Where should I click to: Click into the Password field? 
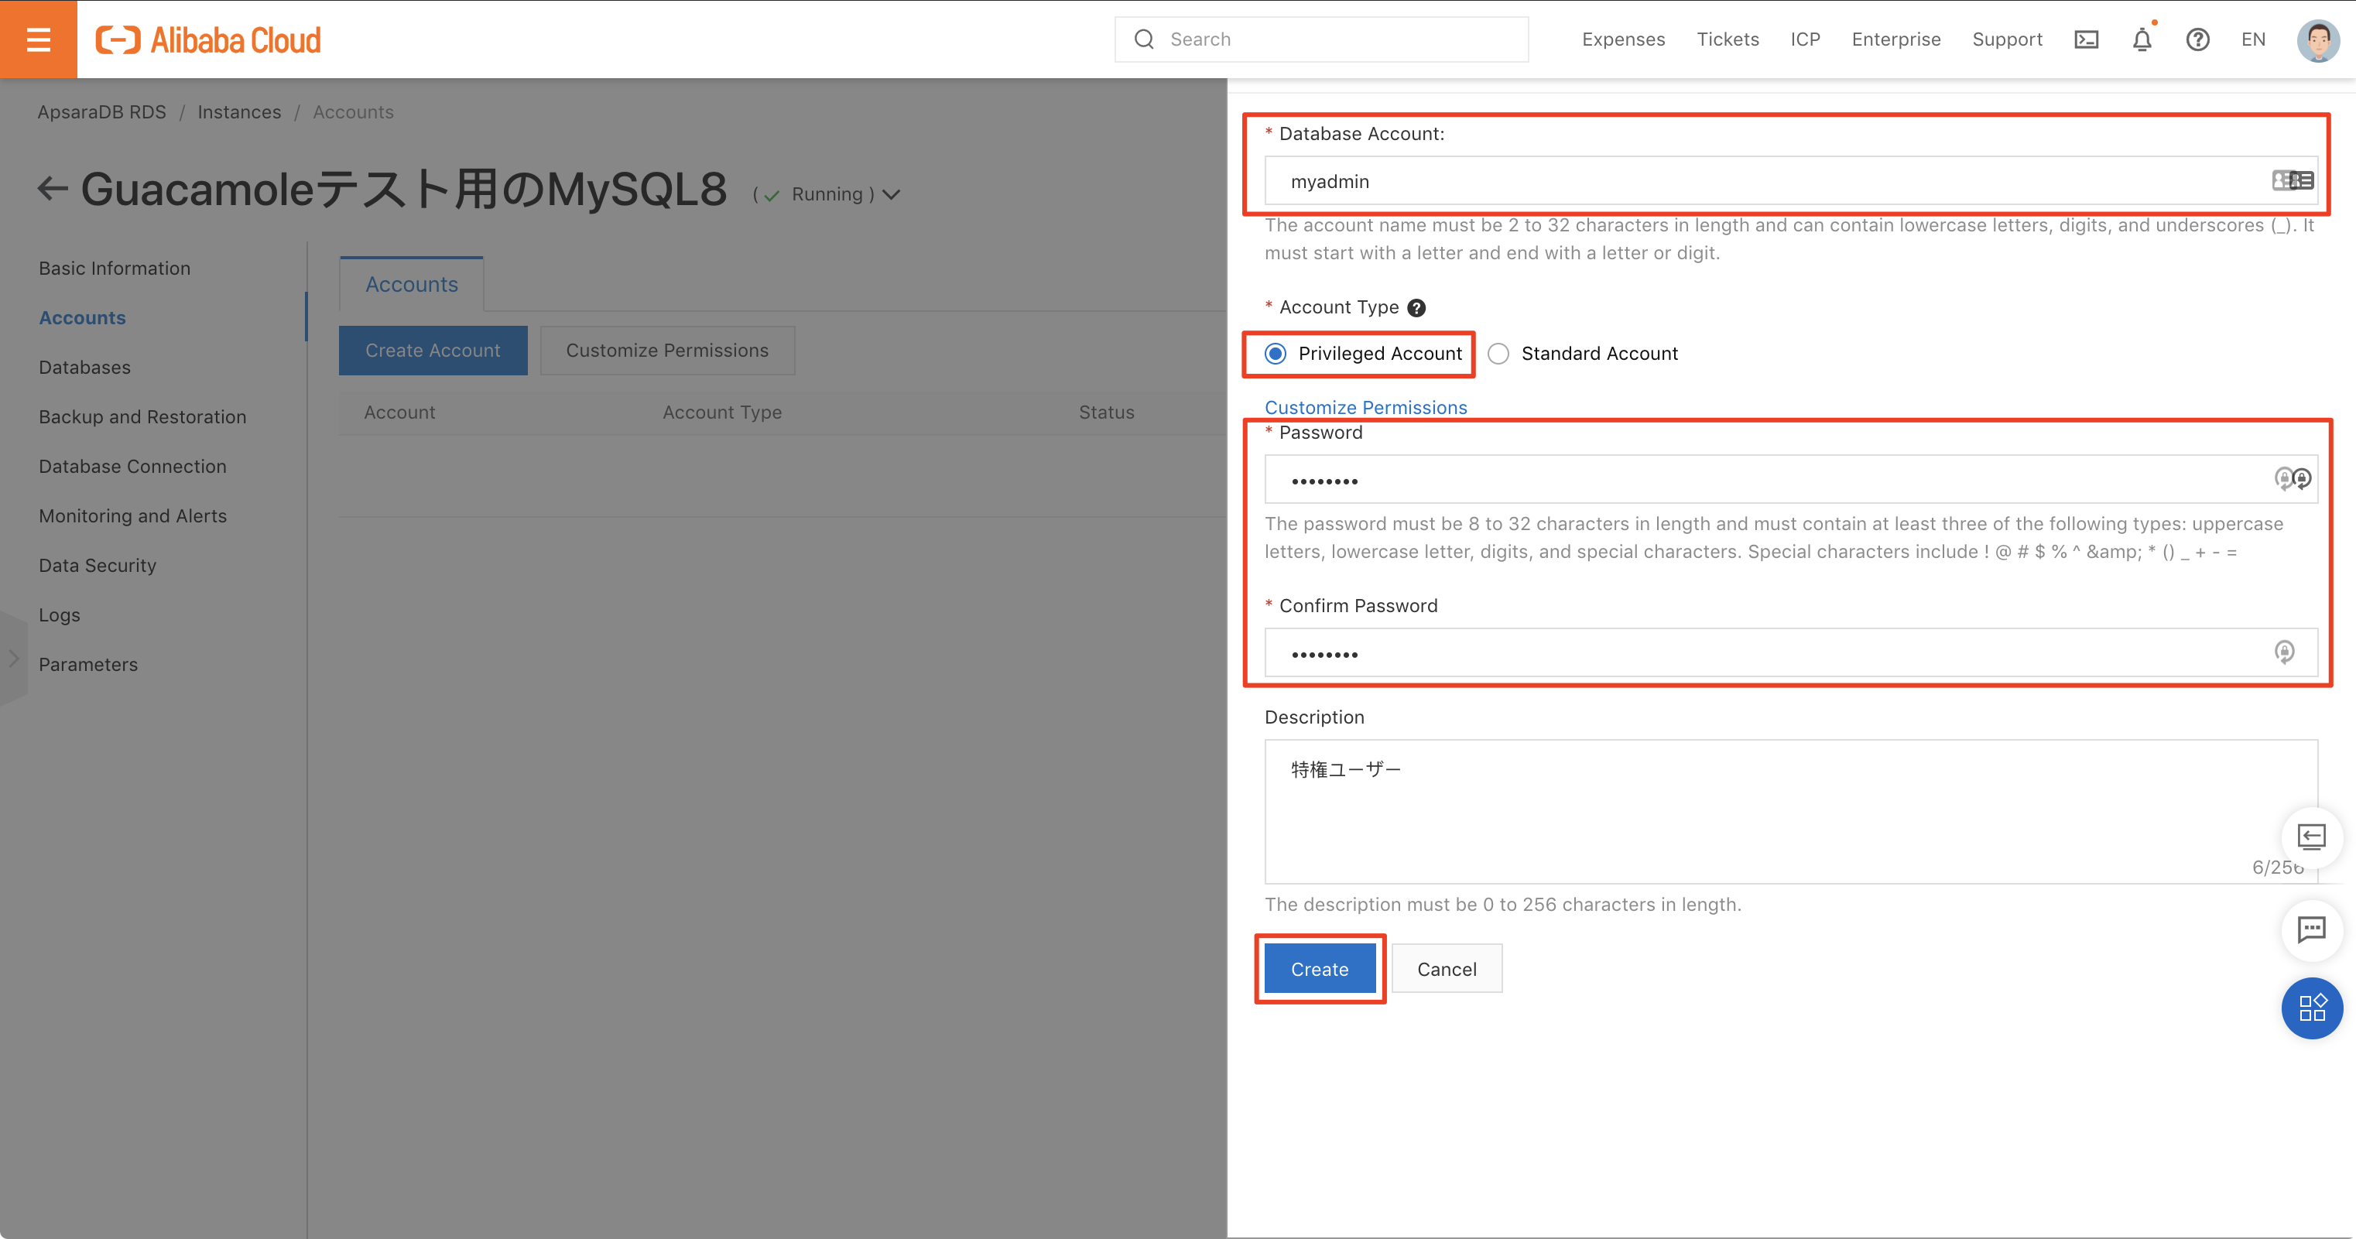tap(1790, 478)
